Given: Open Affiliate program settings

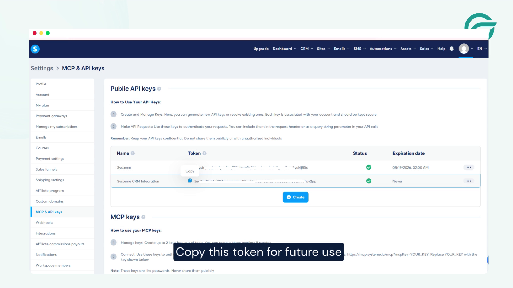Looking at the screenshot, I should (63, 191).
